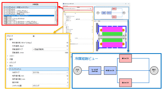Select highlighted クーリングジャケット + 中空シャフトスプレー entry
162x92 pixels.
point(29,16)
